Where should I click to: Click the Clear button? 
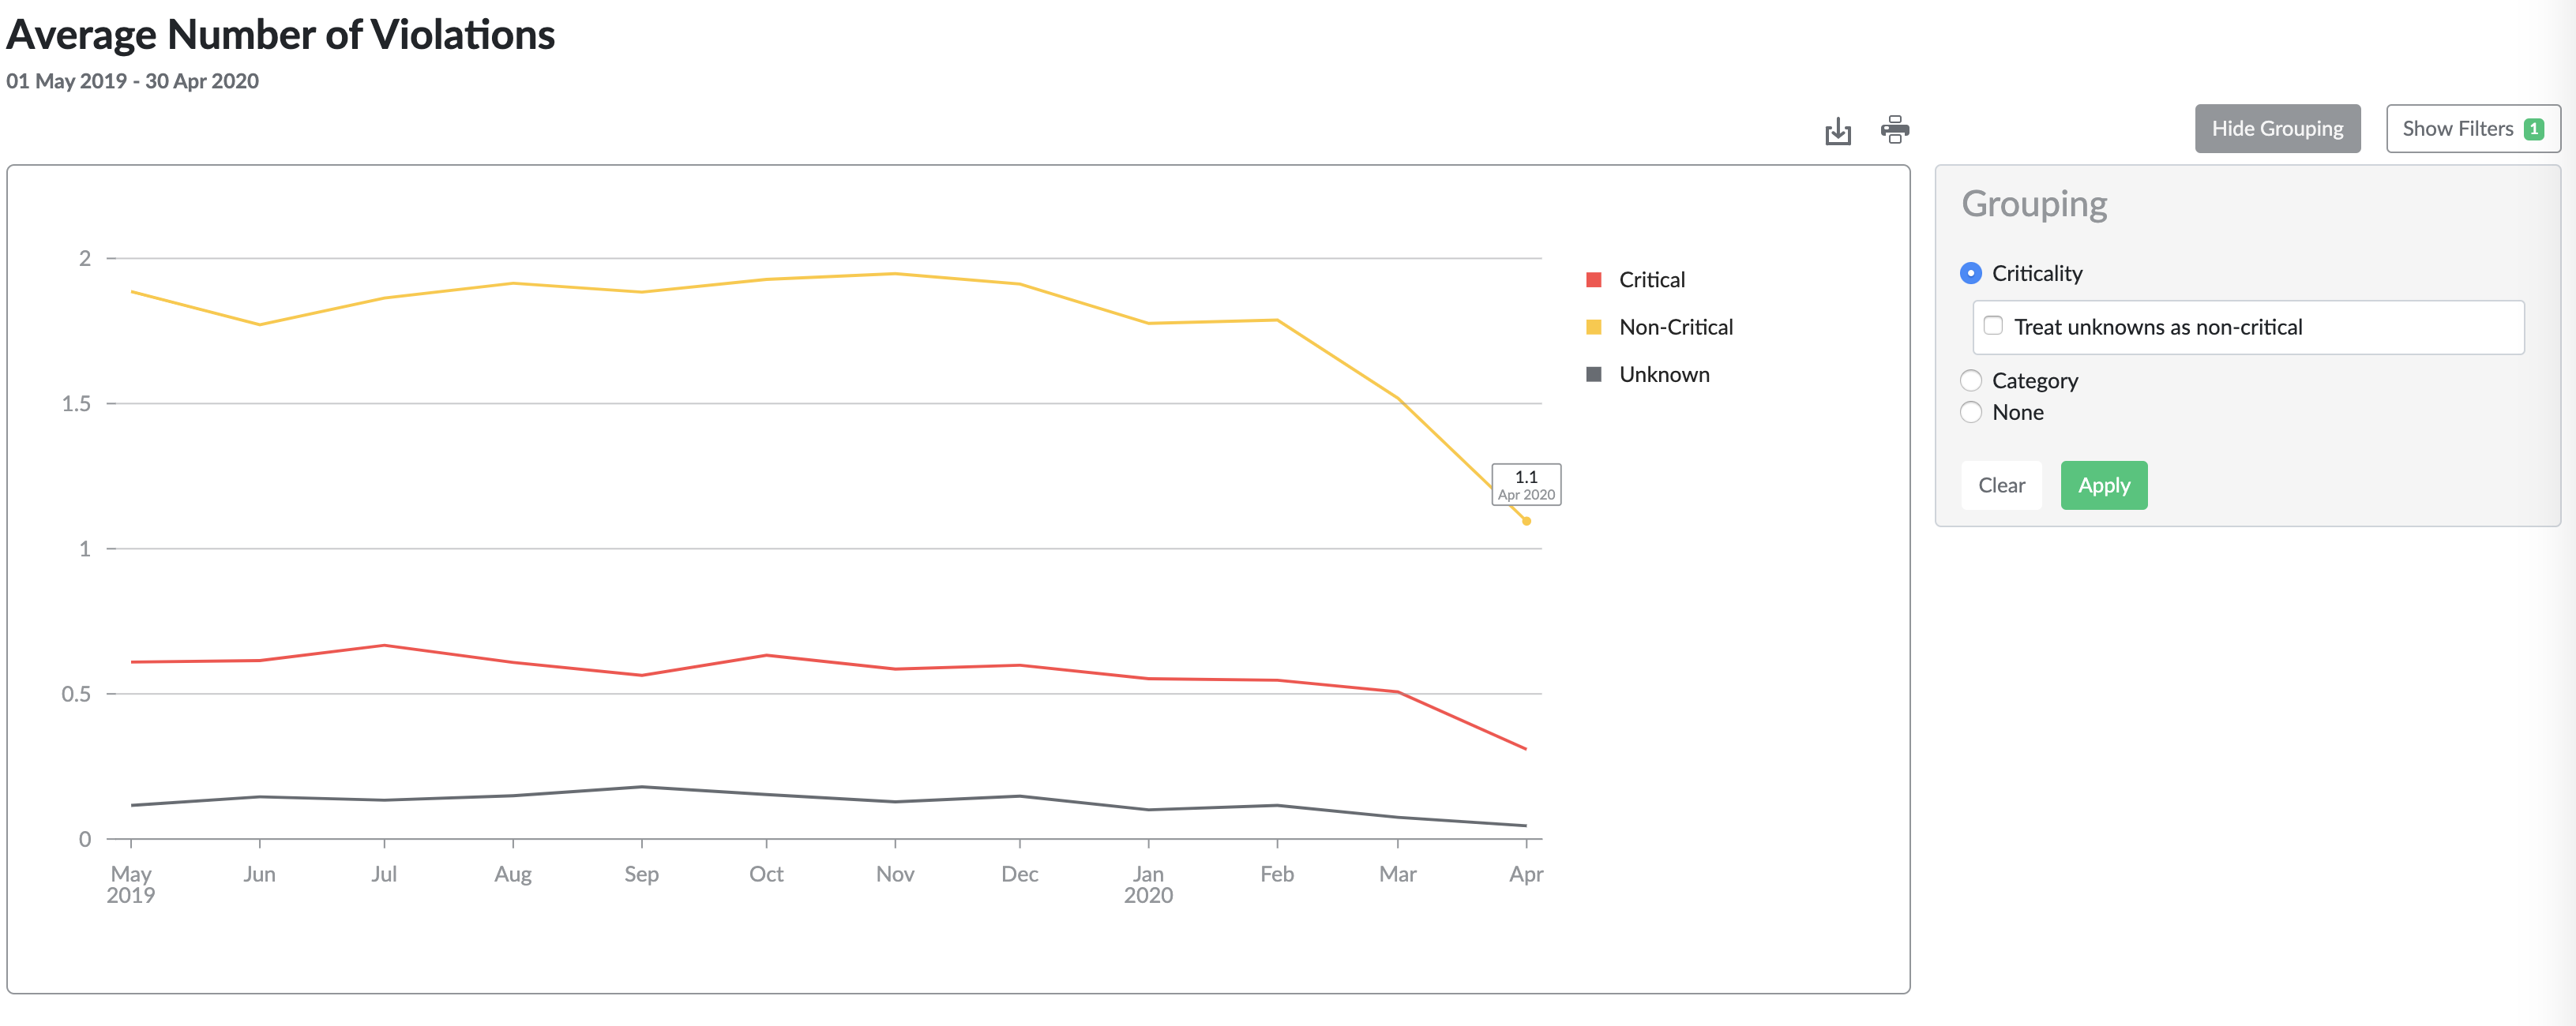pos(2001,485)
